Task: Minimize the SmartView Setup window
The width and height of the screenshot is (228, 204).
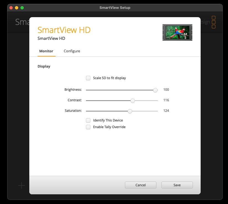Action: pyautogui.click(x=17, y=8)
